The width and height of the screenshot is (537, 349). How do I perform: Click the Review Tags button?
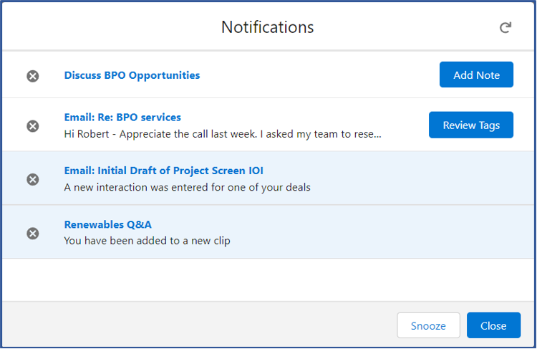click(x=471, y=125)
